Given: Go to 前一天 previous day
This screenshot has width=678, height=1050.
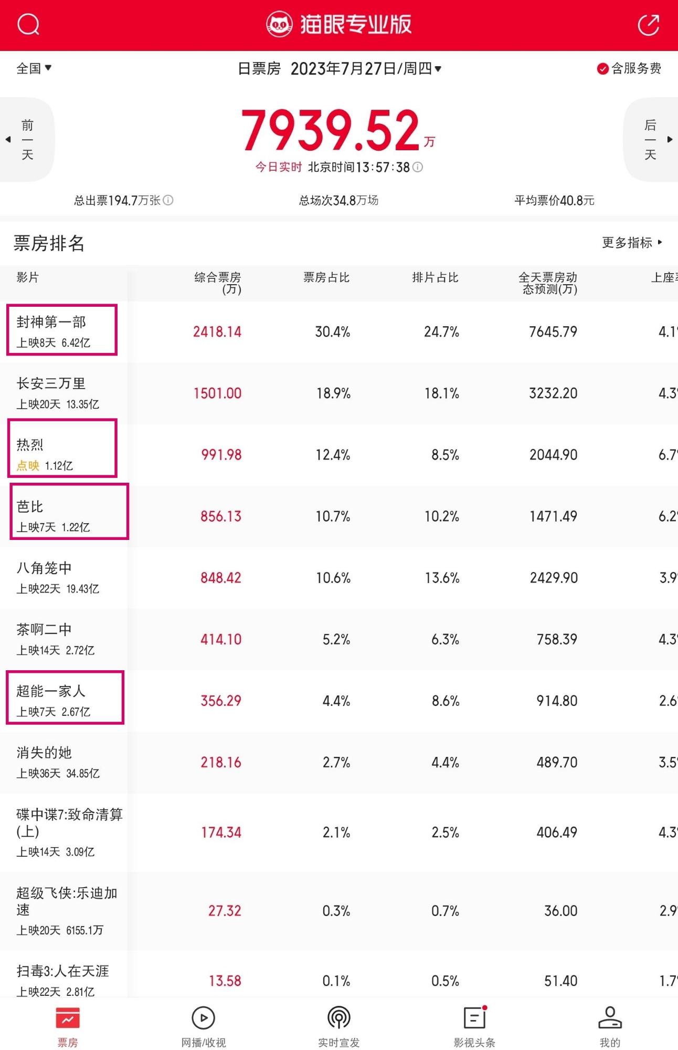Looking at the screenshot, I should pyautogui.click(x=27, y=140).
